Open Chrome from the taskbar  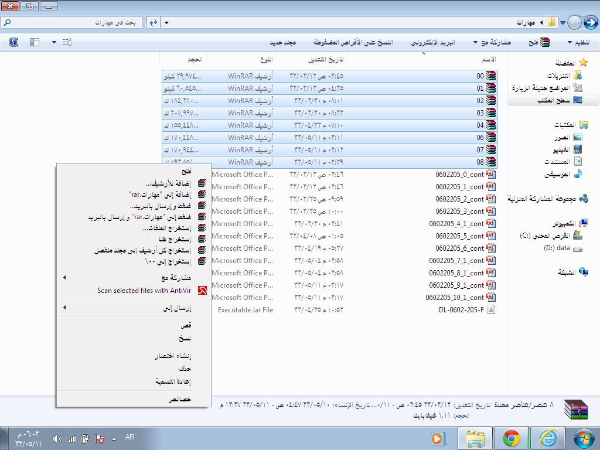pos(511,438)
